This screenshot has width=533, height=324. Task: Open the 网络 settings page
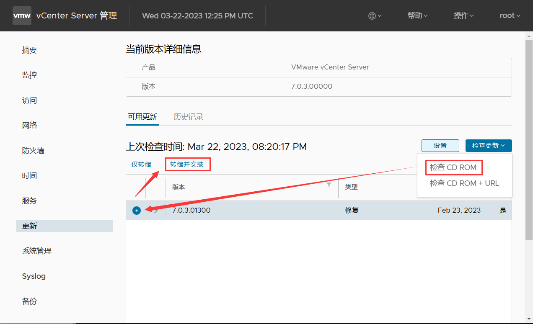click(29, 125)
